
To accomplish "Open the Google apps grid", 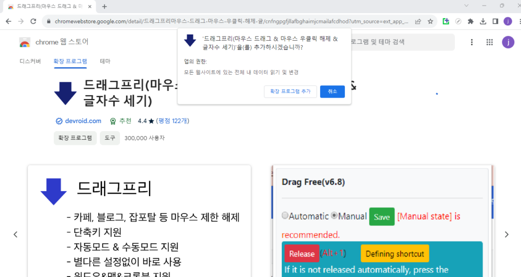I will point(489,42).
